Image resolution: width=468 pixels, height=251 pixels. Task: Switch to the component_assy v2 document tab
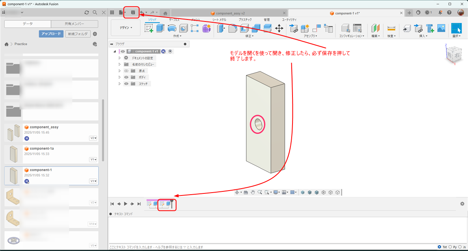click(x=229, y=13)
